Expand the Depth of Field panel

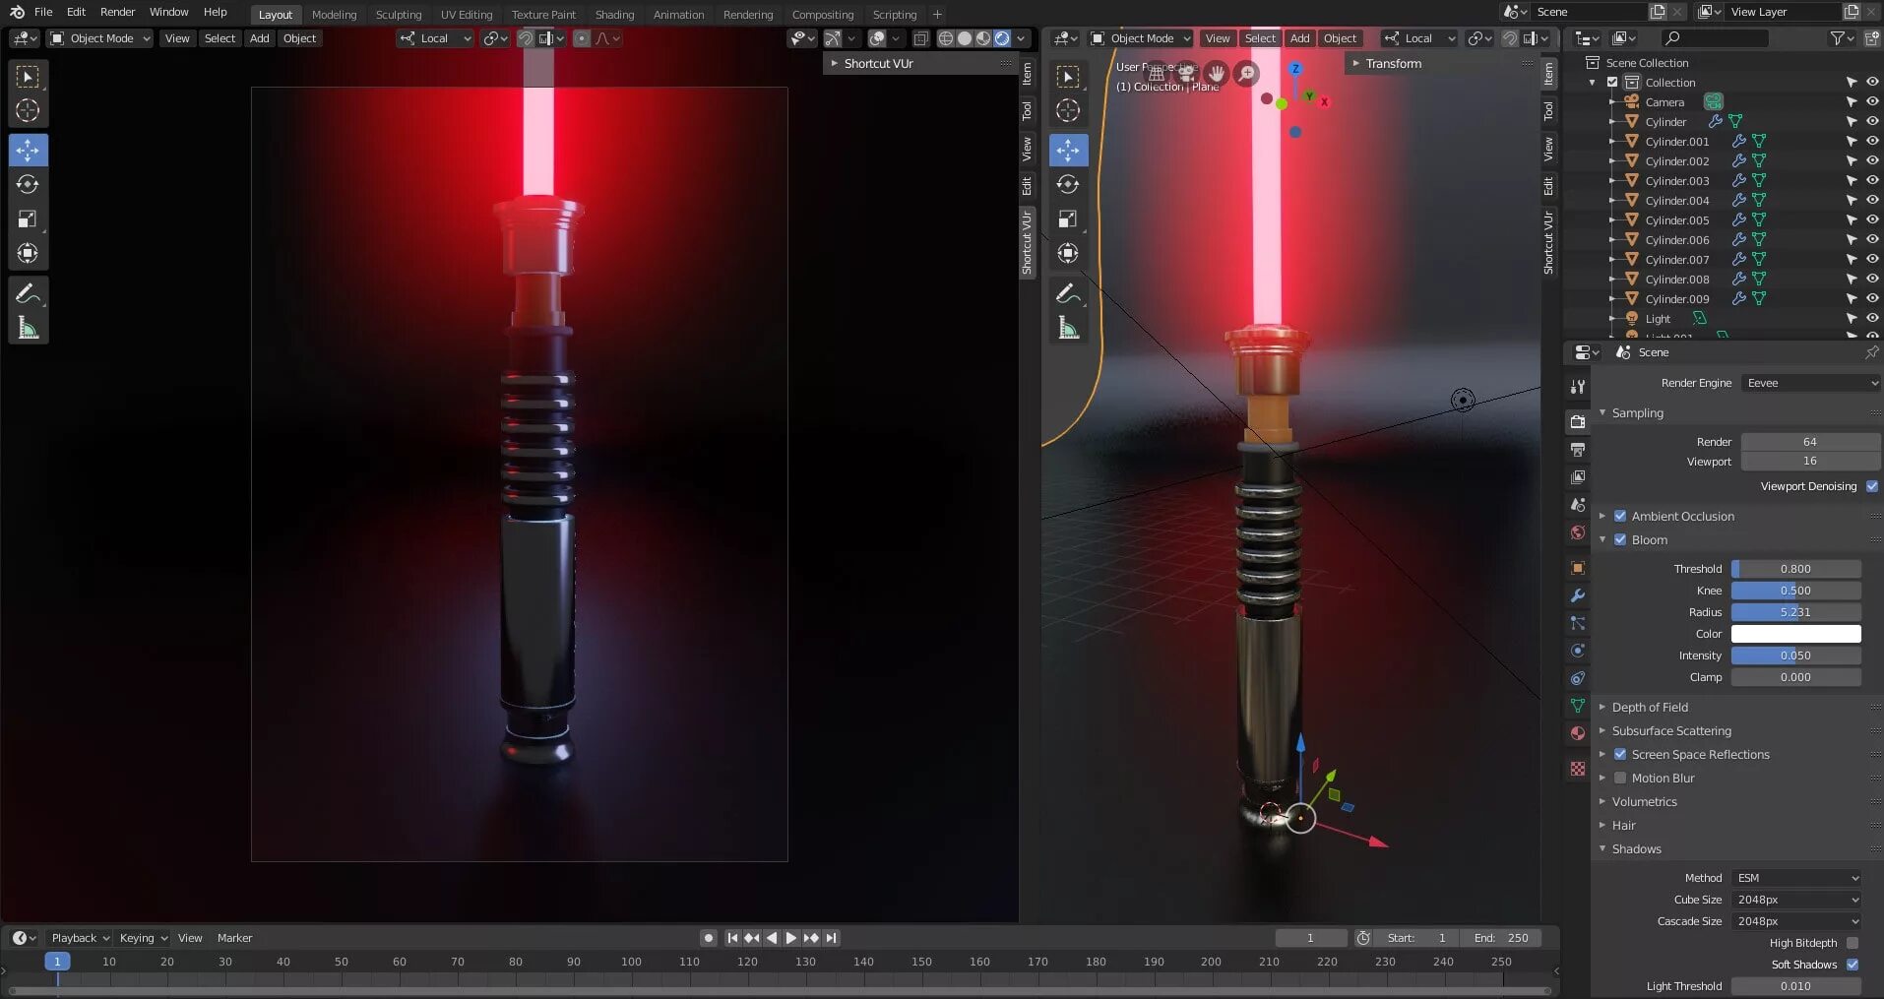coord(1649,707)
